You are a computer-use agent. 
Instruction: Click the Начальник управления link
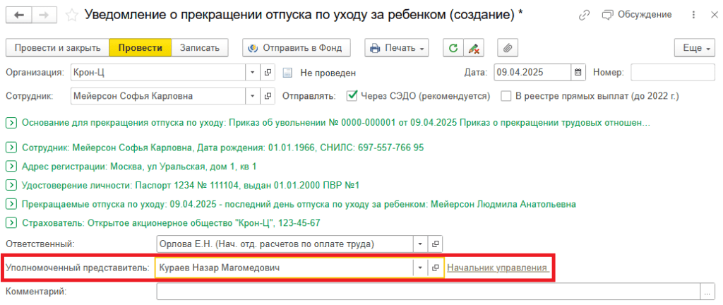coord(498,268)
